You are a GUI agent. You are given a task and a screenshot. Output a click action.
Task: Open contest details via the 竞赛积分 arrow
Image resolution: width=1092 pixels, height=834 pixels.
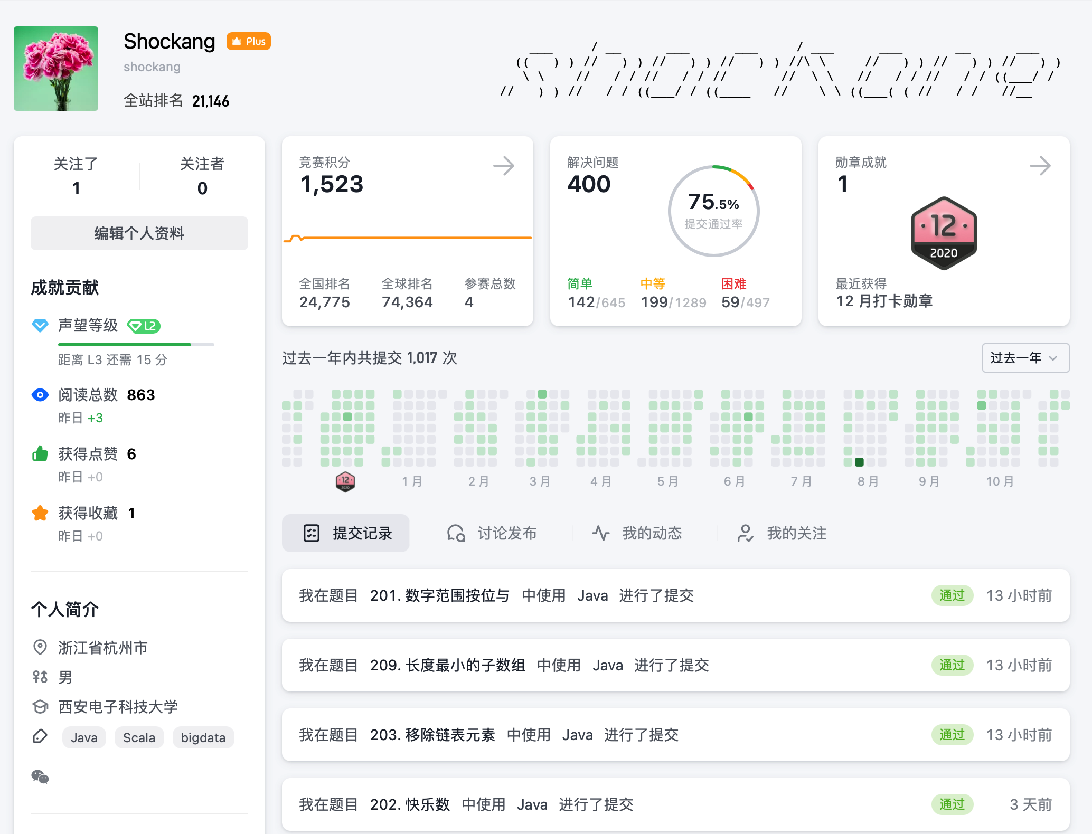pos(505,165)
